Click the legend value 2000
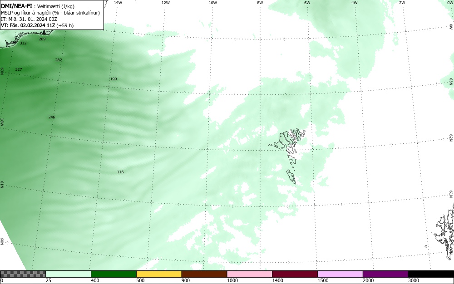454x284 pixels. (x=368, y=280)
